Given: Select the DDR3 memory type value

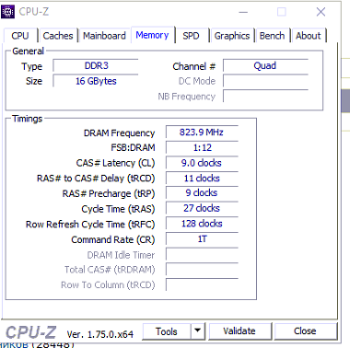Looking at the screenshot, I should (96, 65).
